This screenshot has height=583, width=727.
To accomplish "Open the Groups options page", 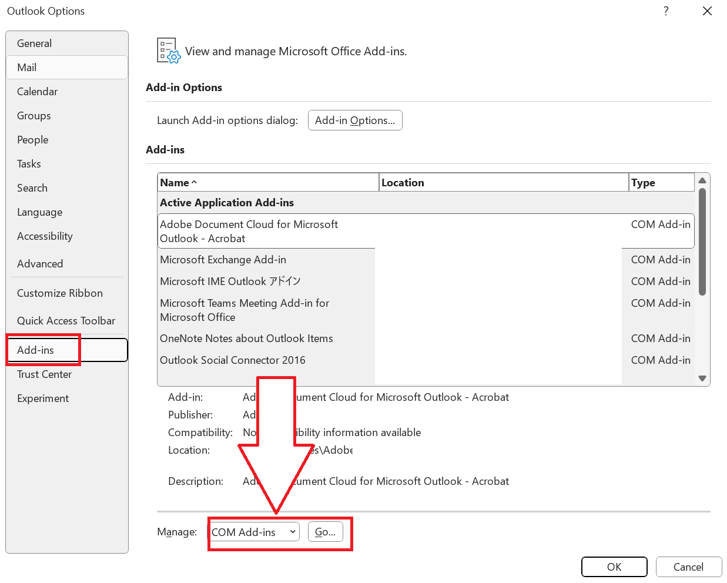I will (x=67, y=116).
